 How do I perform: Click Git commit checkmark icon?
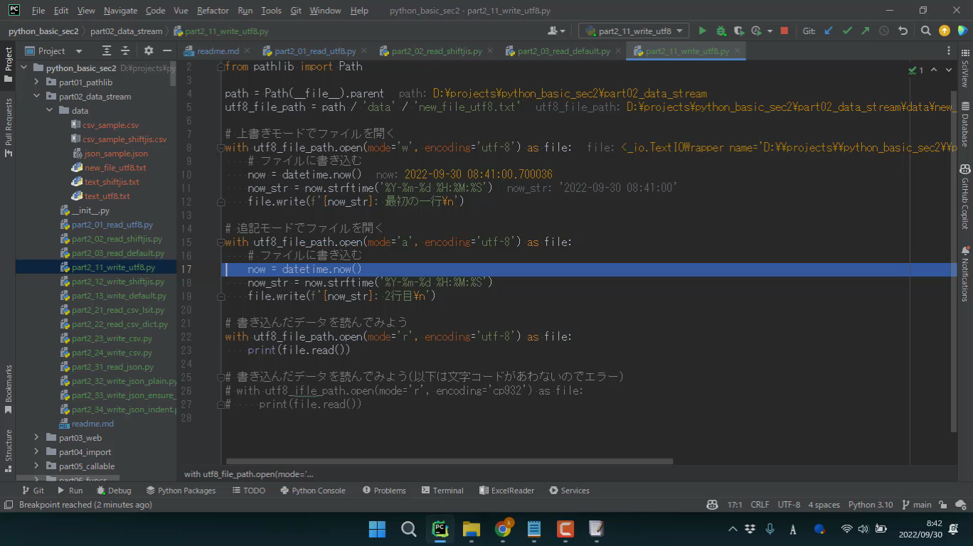pos(847,31)
